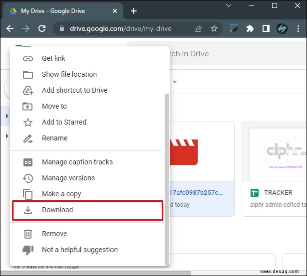Click the CC caption tracks icon

(x=28, y=162)
